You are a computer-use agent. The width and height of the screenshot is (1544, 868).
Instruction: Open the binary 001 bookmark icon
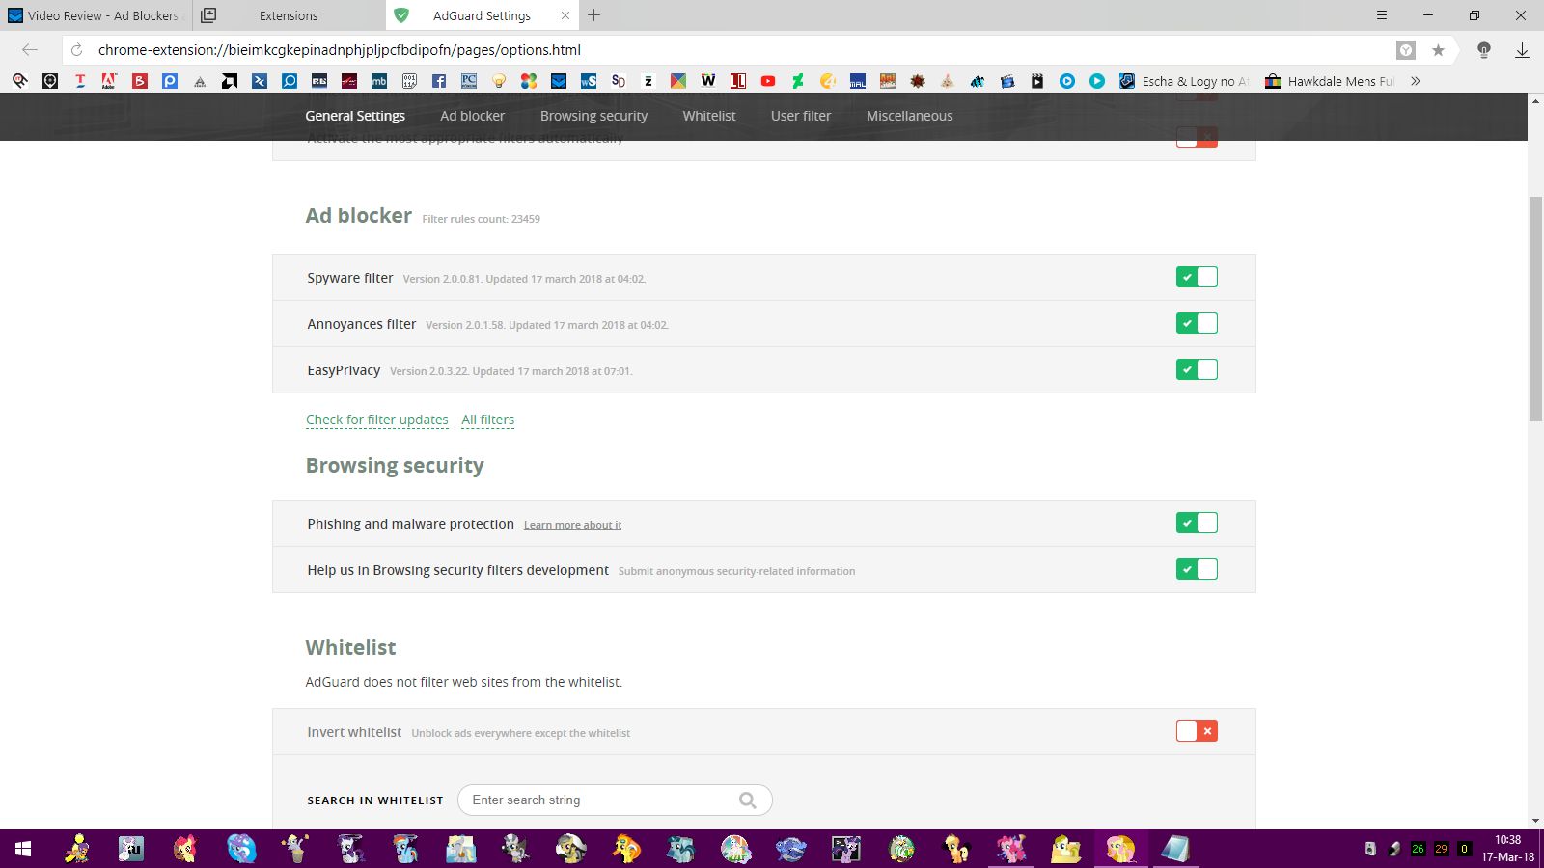click(409, 81)
